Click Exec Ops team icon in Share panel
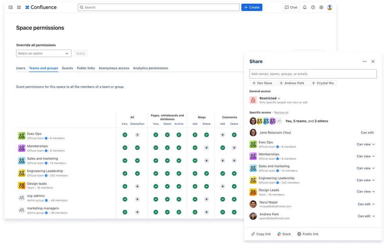This screenshot has width=385, height=245. pyautogui.click(x=253, y=144)
